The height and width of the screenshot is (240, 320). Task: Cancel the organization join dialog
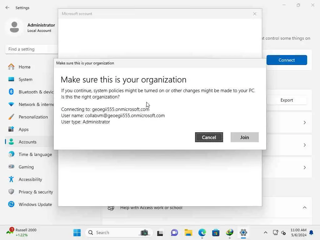(x=209, y=137)
